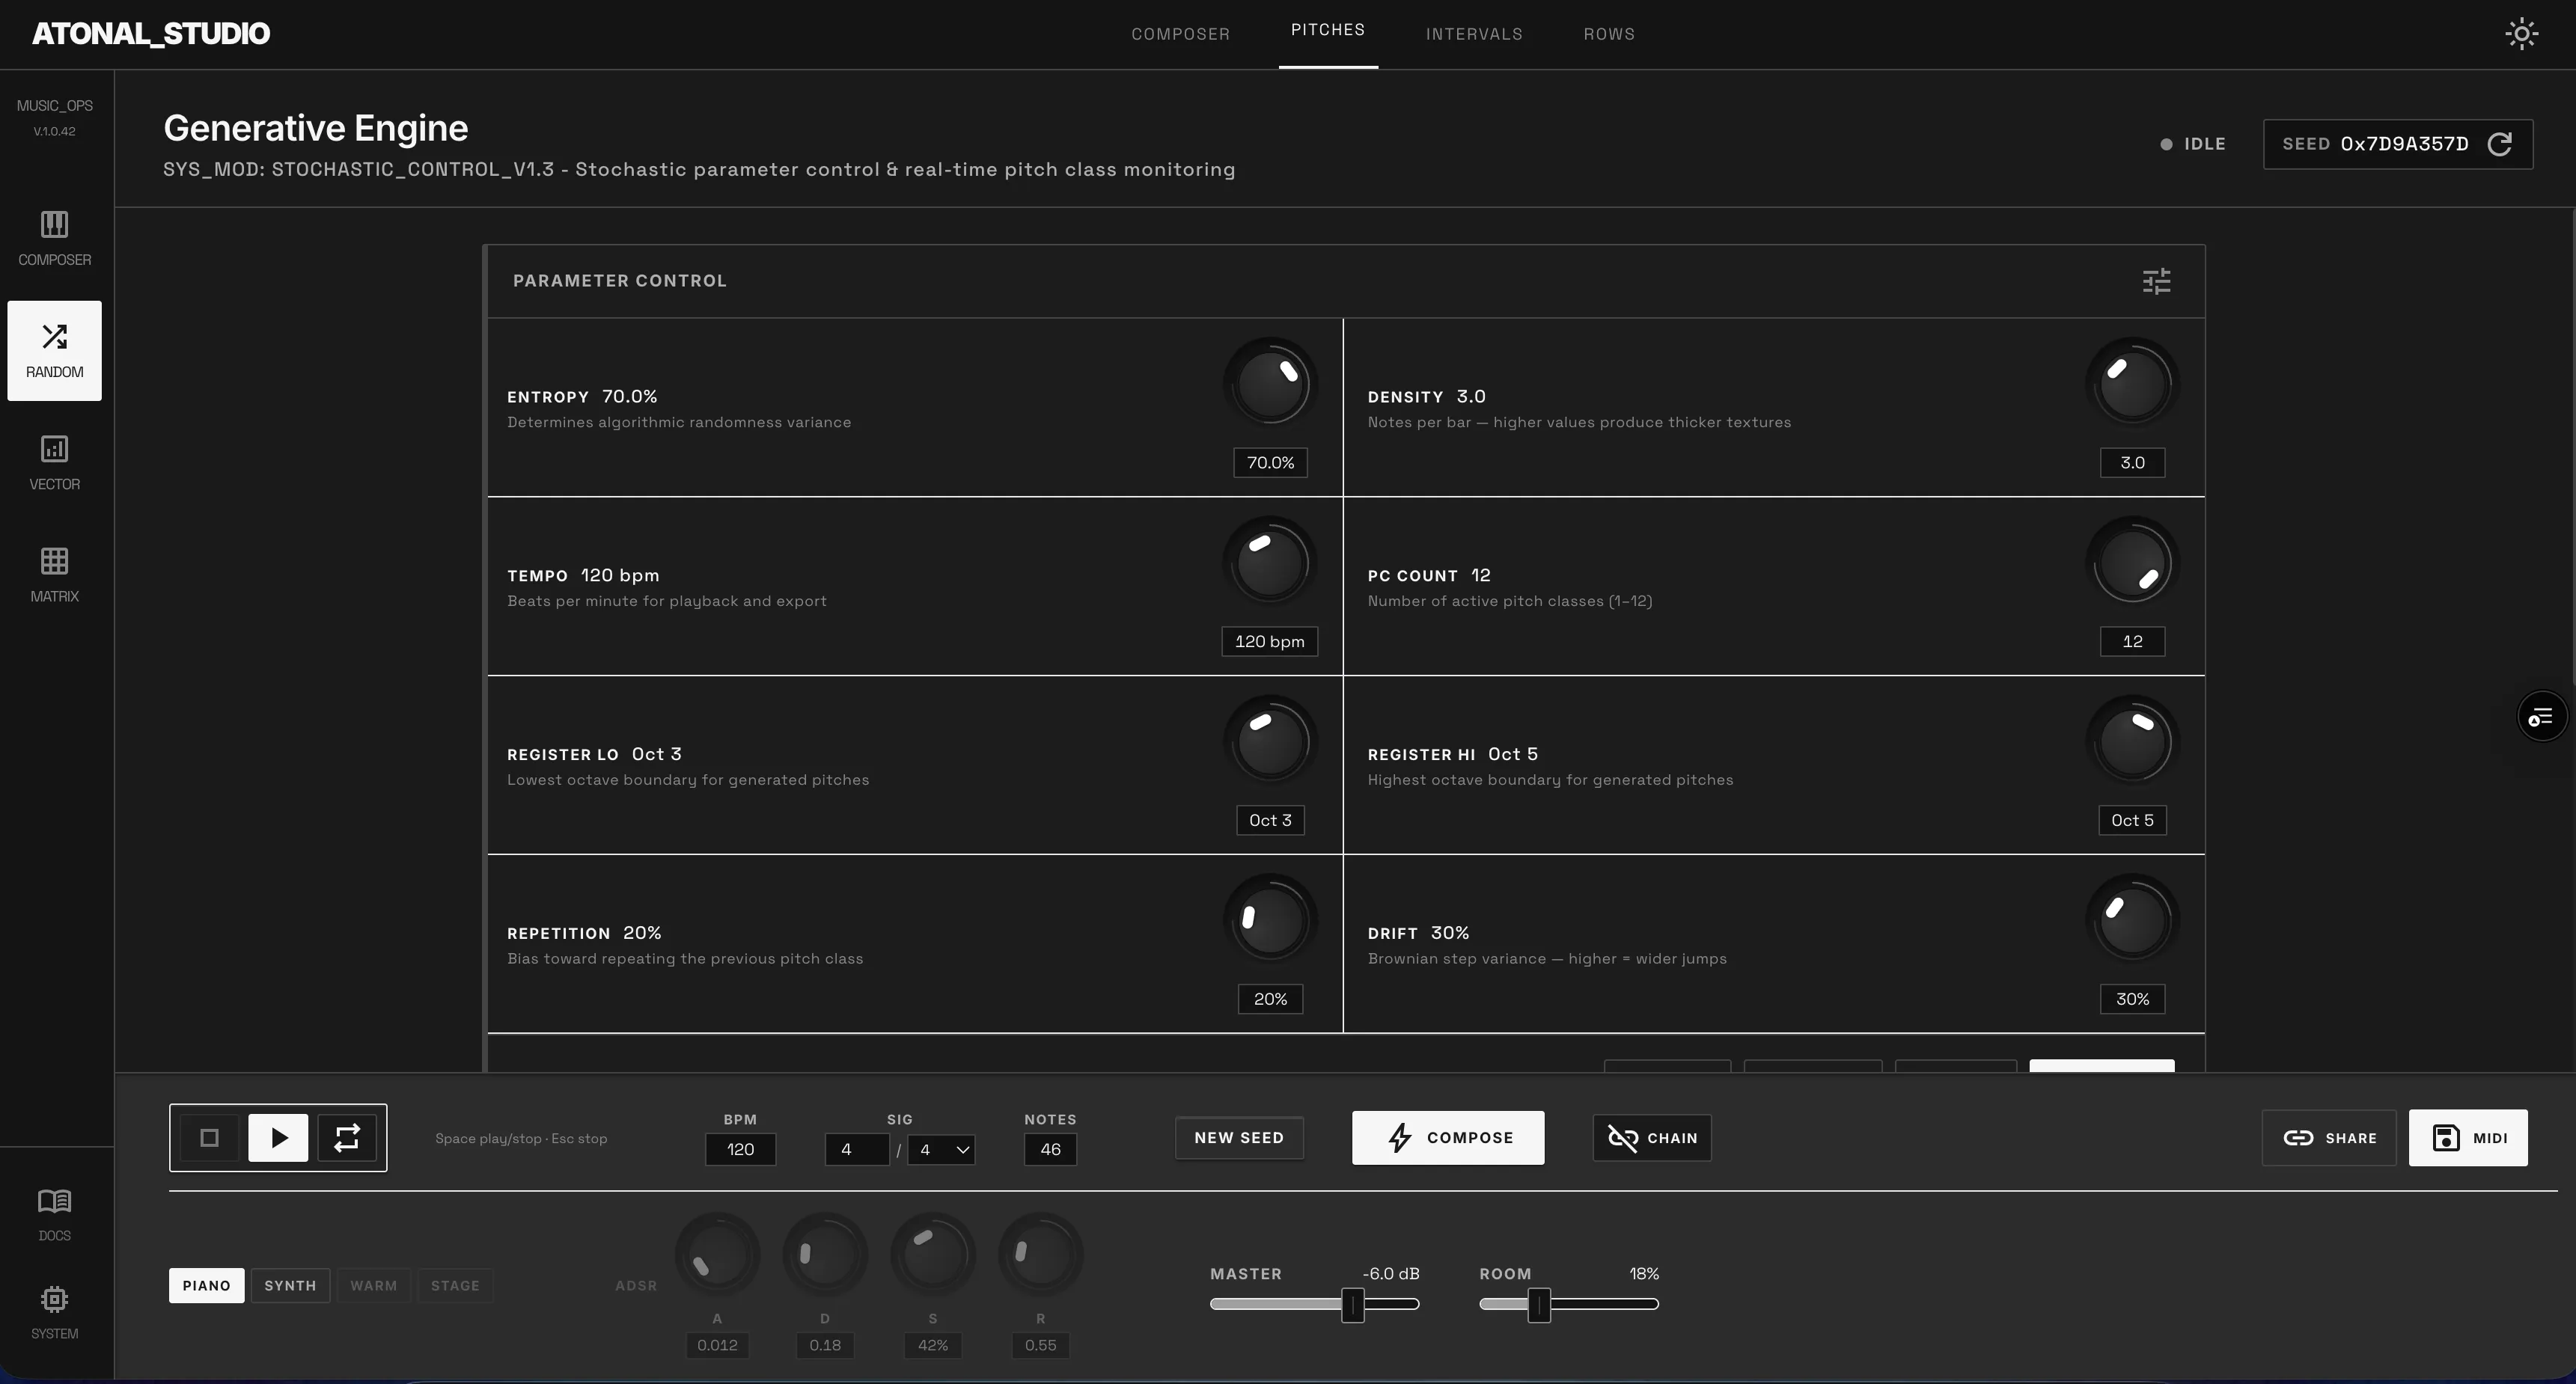Click the Drift knob
The width and height of the screenshot is (2576, 1384).
[2132, 920]
